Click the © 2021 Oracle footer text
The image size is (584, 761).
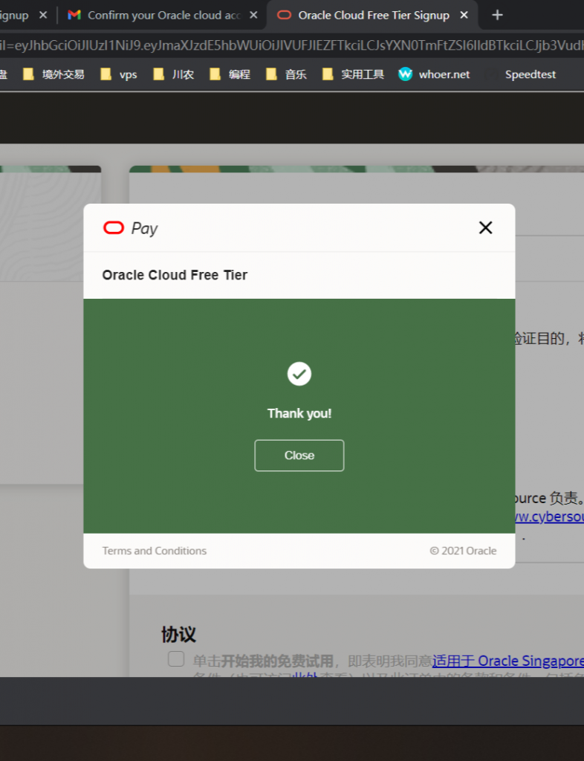click(x=463, y=551)
